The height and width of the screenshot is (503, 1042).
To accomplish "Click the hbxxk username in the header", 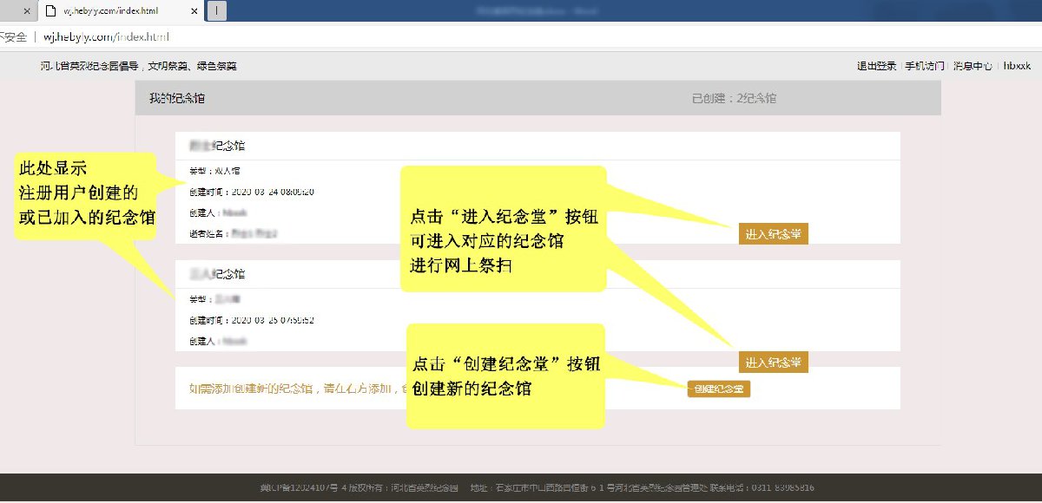I will 1017,66.
